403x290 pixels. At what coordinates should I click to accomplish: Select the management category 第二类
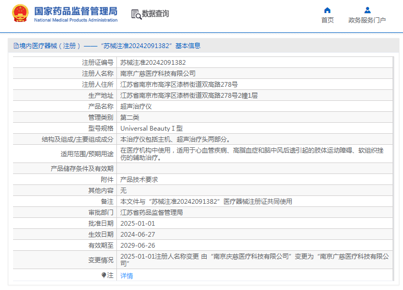point(130,118)
